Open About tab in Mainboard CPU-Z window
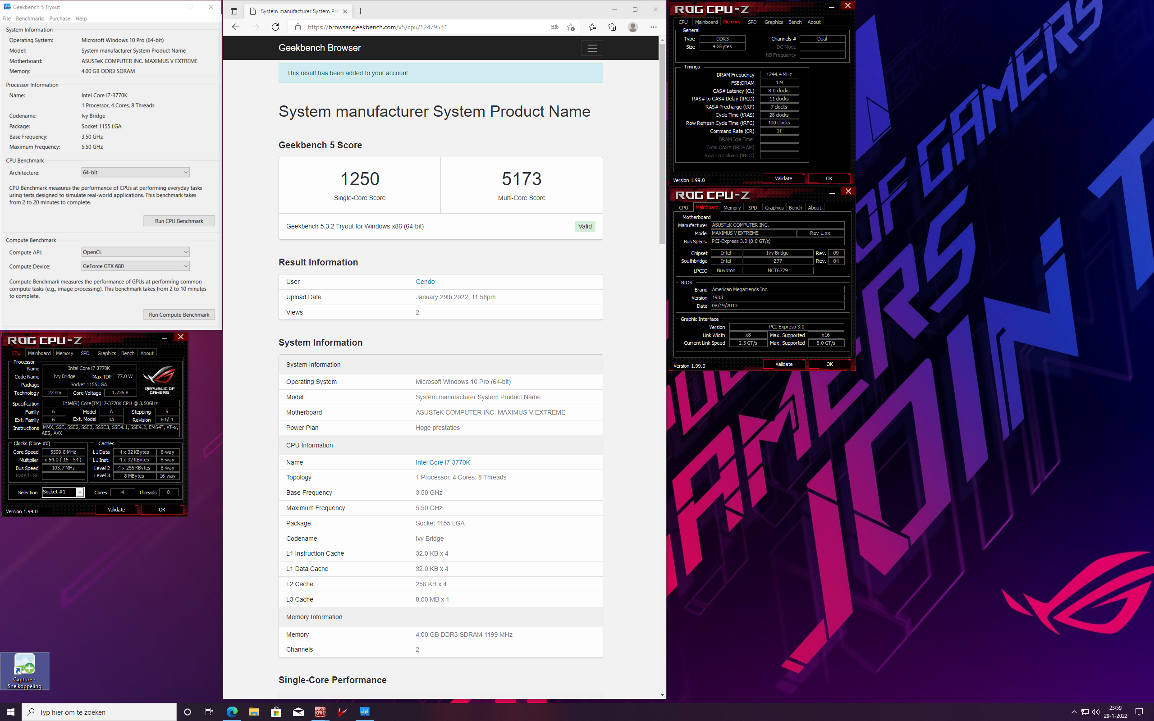This screenshot has width=1154, height=721. [815, 208]
